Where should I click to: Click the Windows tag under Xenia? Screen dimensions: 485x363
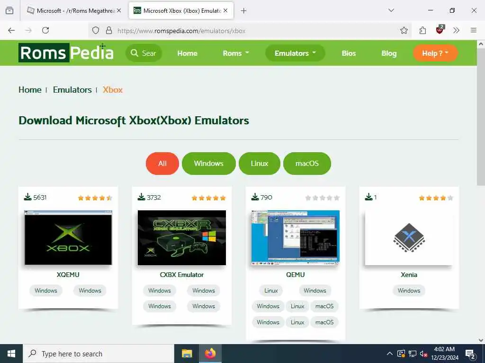tap(409, 291)
